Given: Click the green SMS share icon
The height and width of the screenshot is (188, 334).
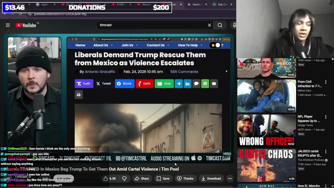Looking at the screenshot, I should tap(205, 84).
